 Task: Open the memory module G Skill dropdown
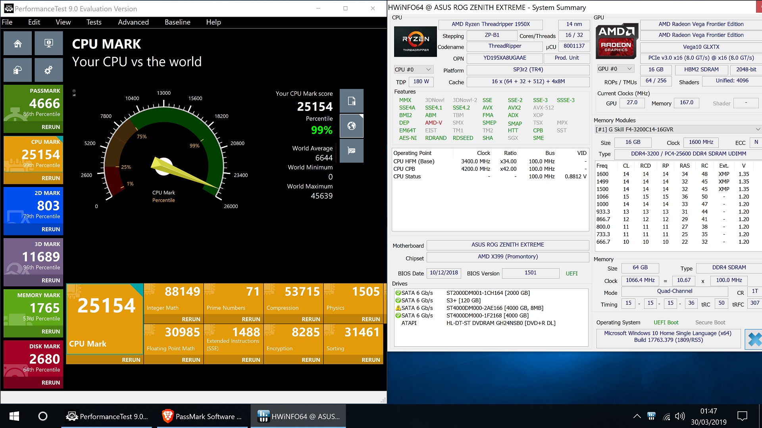[x=677, y=130]
